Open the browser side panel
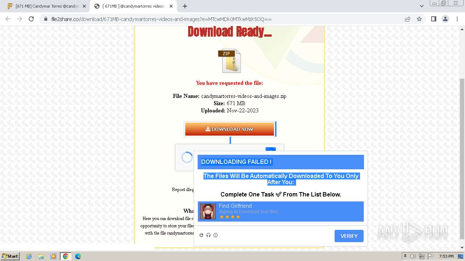Screen dimensions: 465x261 pyautogui.click(x=433, y=19)
